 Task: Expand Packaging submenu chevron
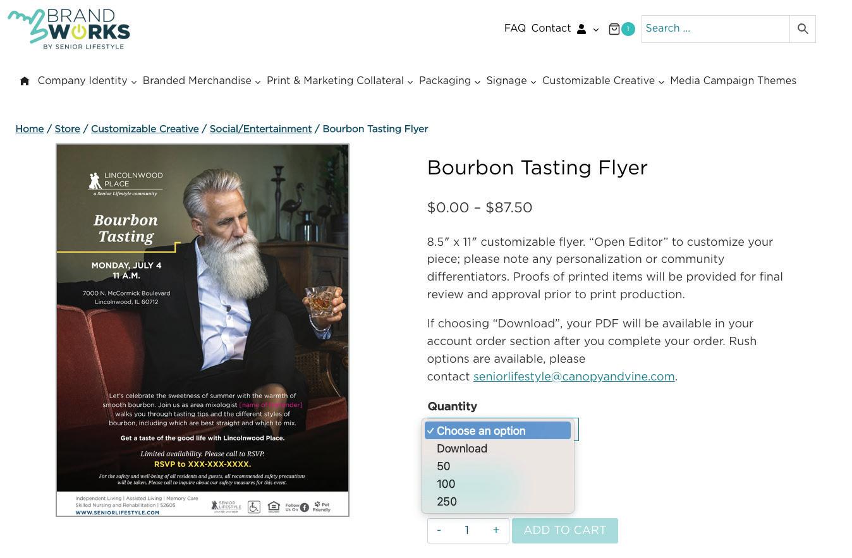477,82
